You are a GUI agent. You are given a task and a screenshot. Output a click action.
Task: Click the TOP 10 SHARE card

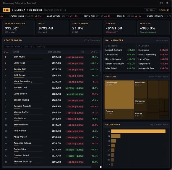(86, 28)
